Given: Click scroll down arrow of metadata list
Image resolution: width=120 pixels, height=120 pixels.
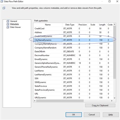Looking at the screenshot, I should (x=114, y=98).
